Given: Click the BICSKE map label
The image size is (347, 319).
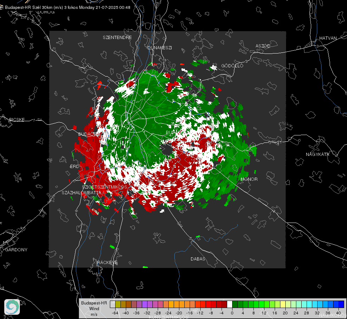Looking at the screenshot, I should 17,119.
